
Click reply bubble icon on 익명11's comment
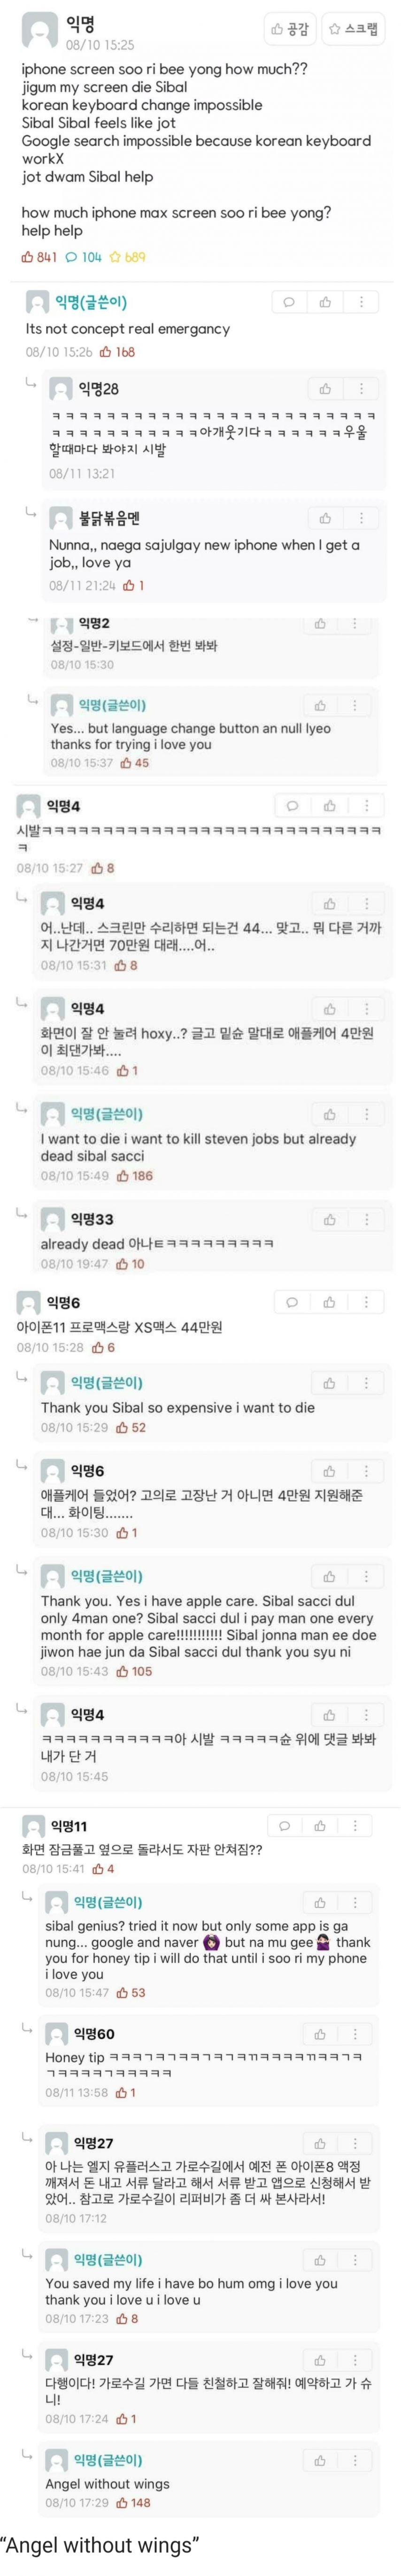pos(284,1826)
